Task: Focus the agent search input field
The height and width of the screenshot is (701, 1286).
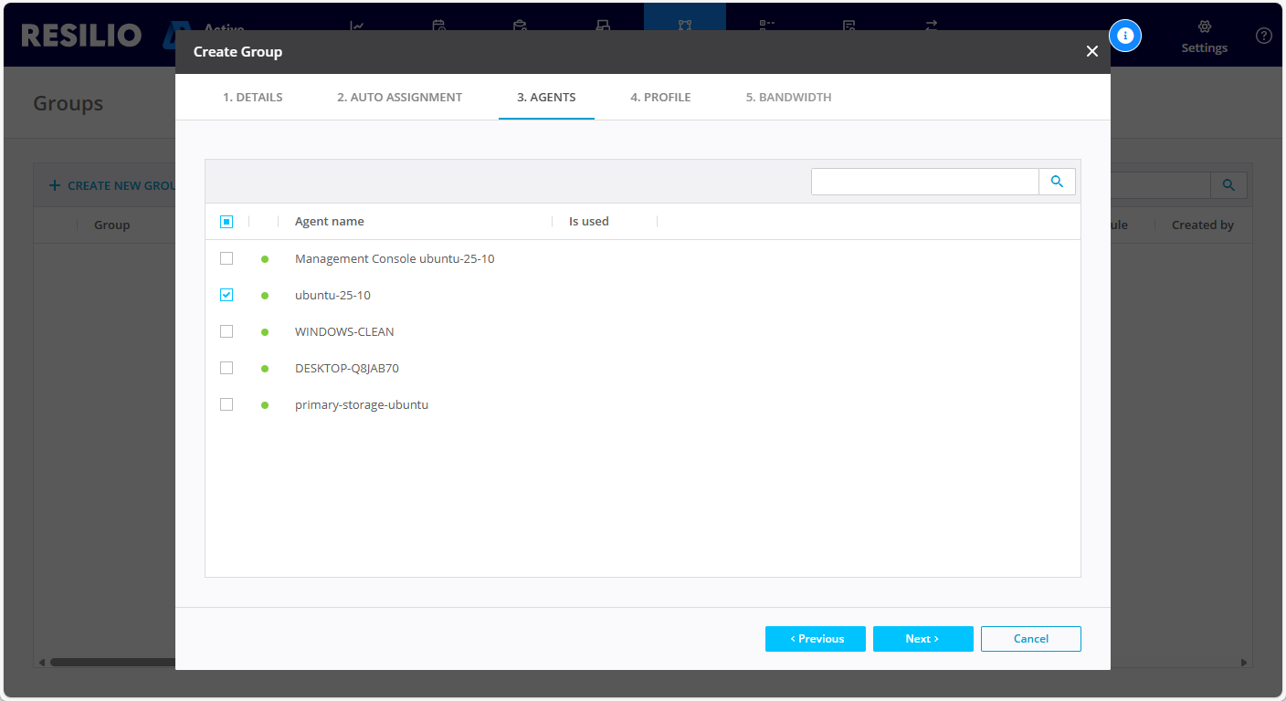Action: [924, 182]
